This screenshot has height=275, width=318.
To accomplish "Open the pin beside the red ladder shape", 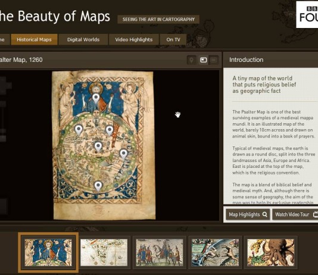I will click(x=110, y=130).
